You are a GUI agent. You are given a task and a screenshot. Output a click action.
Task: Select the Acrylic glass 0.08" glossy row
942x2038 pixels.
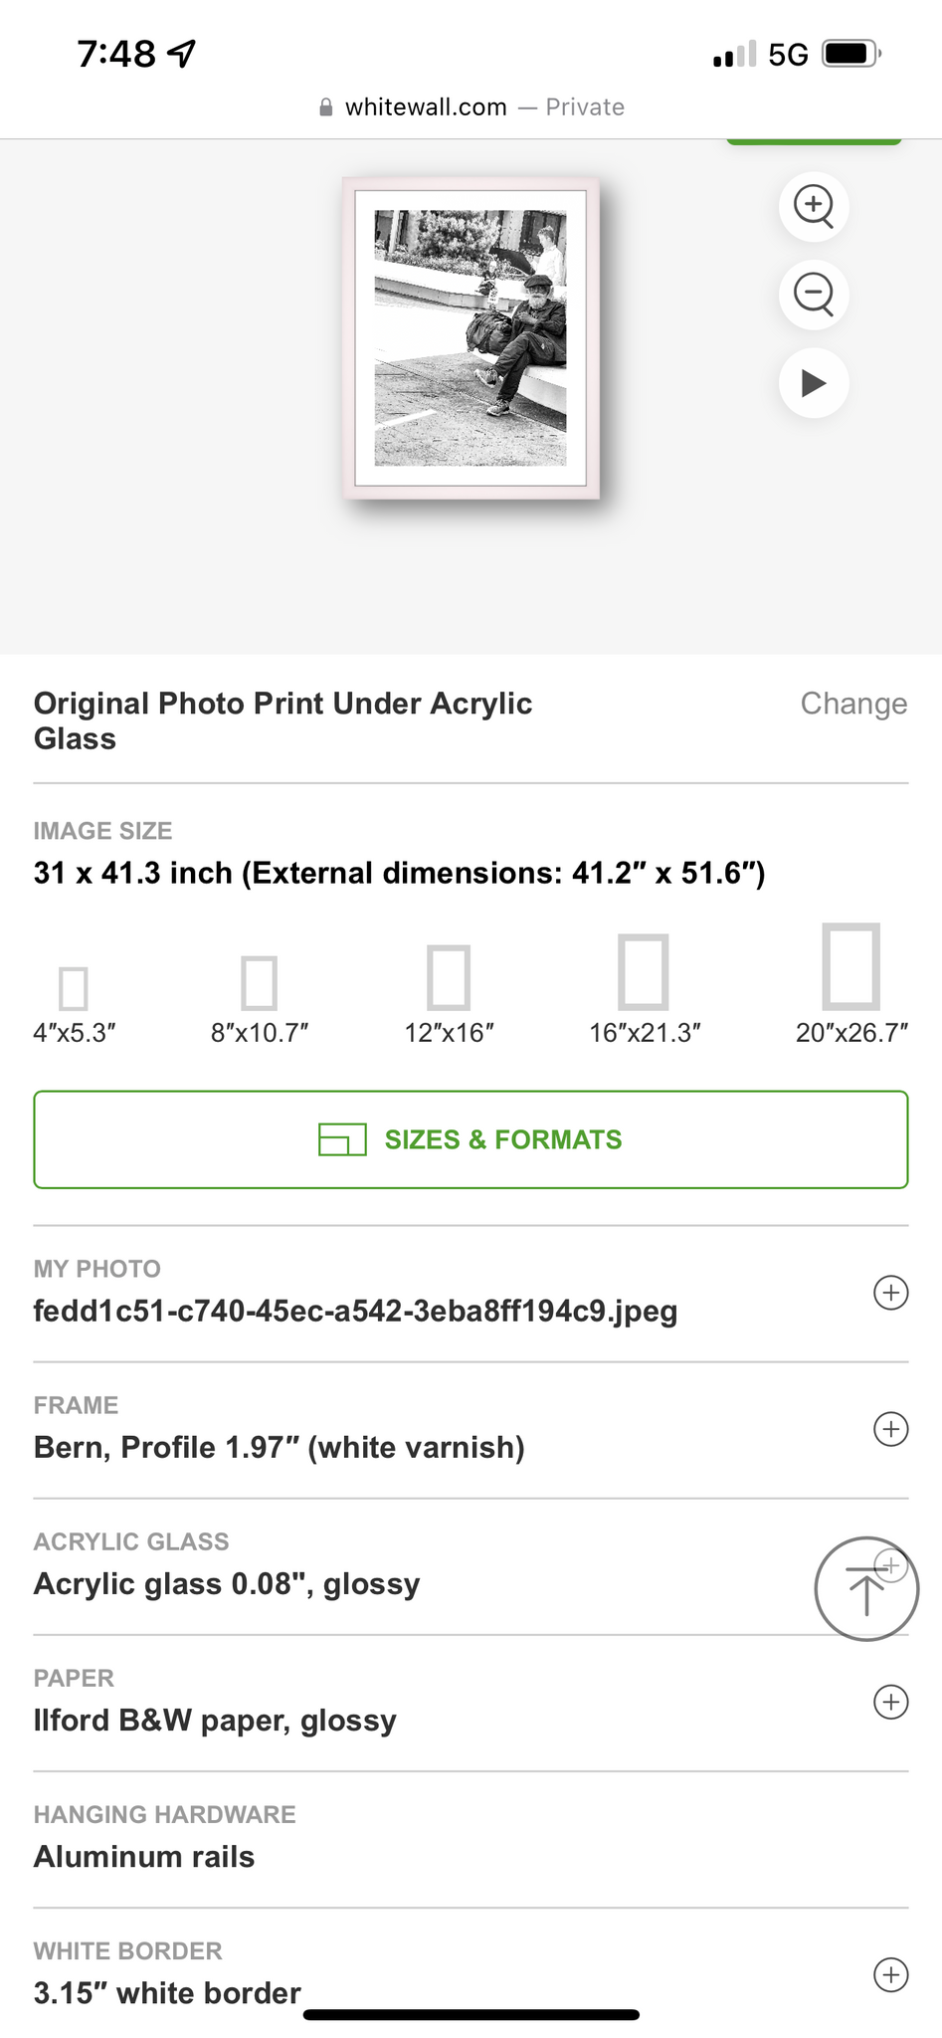pos(227,1583)
